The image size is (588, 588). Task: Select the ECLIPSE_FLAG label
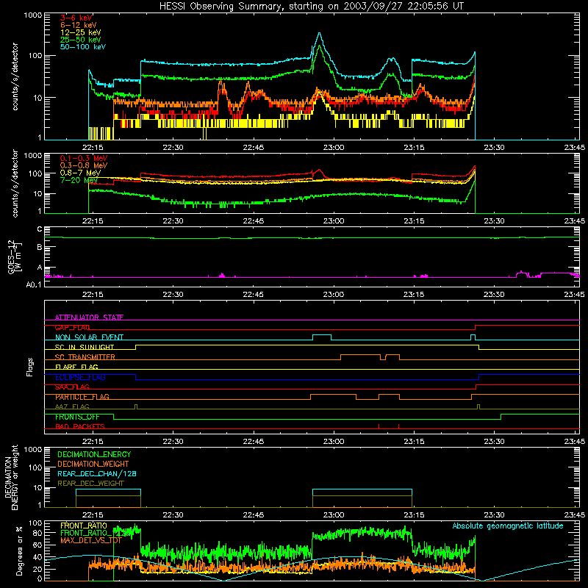80,377
